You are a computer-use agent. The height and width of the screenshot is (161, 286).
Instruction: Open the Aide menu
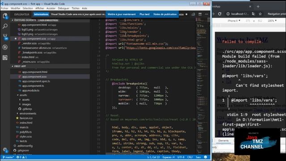84,8
